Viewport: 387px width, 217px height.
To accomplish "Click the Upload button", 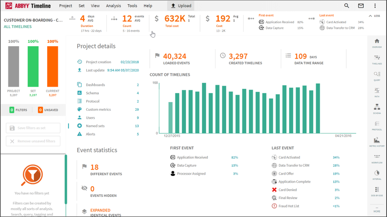I will click(x=181, y=6).
